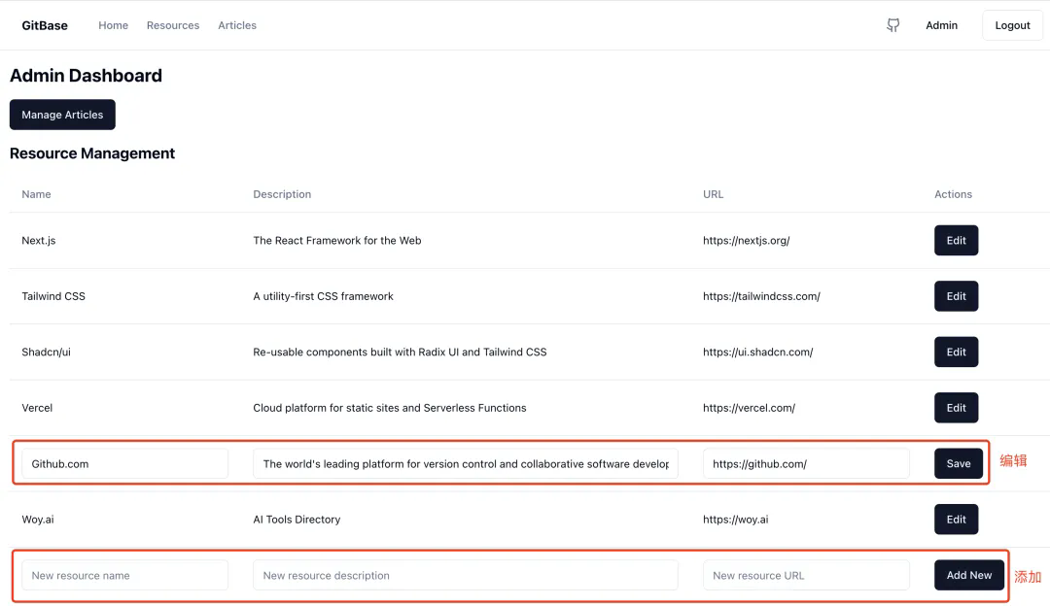The width and height of the screenshot is (1050, 606).
Task: Click the Logout button
Action: coord(1012,25)
